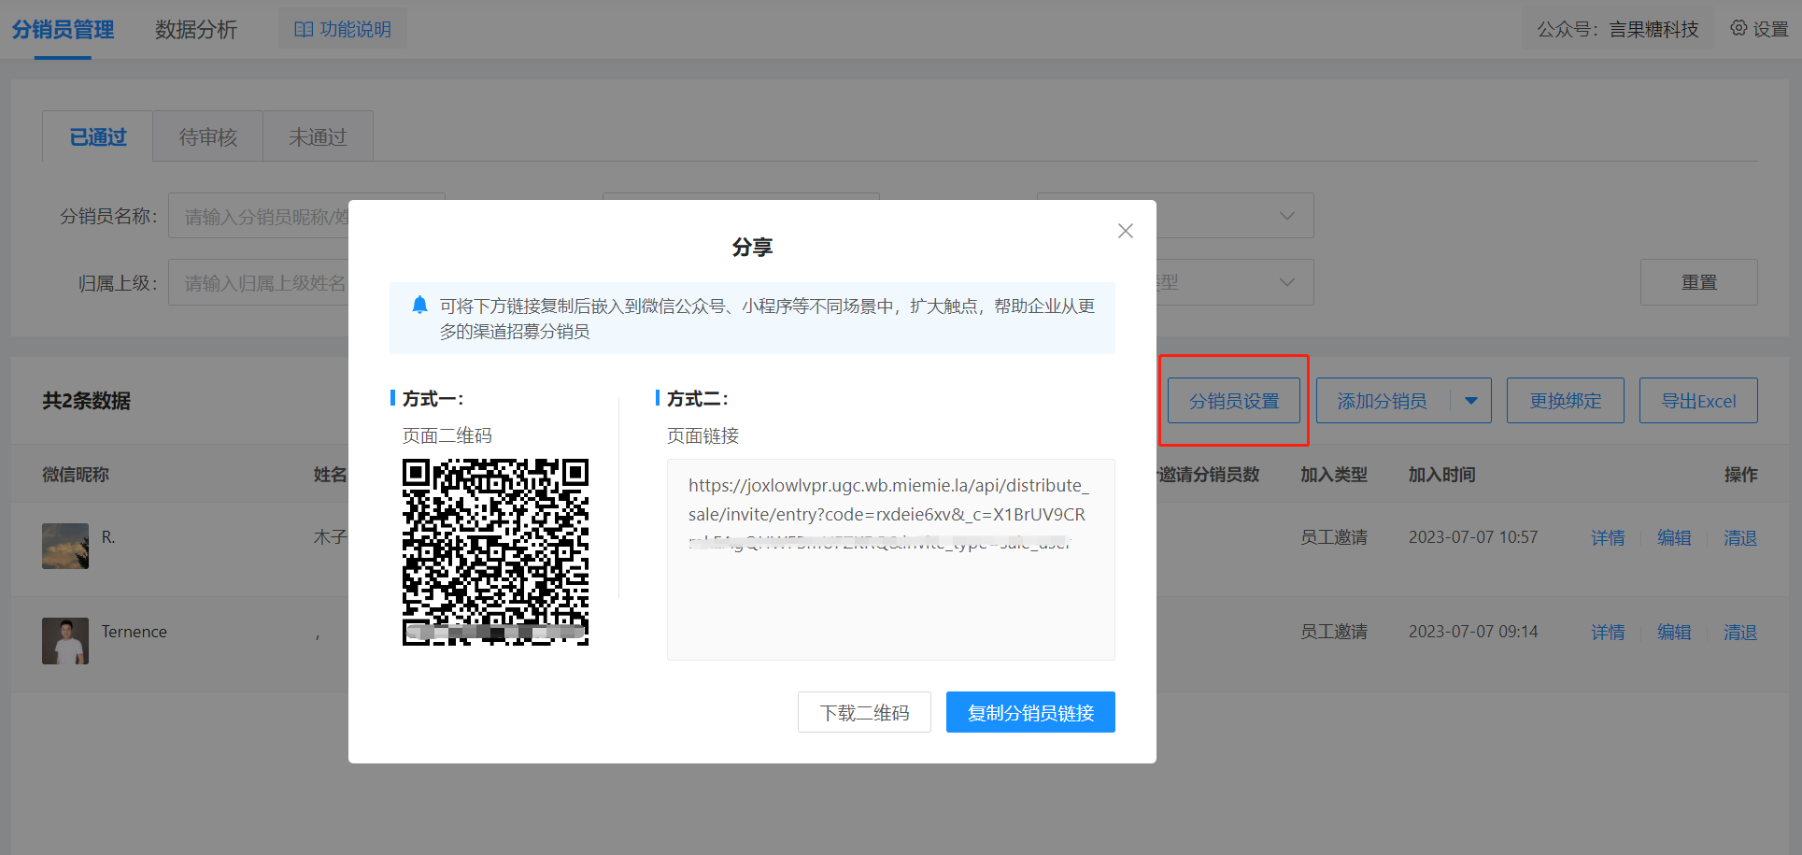Select the page link text box

(x=890, y=559)
